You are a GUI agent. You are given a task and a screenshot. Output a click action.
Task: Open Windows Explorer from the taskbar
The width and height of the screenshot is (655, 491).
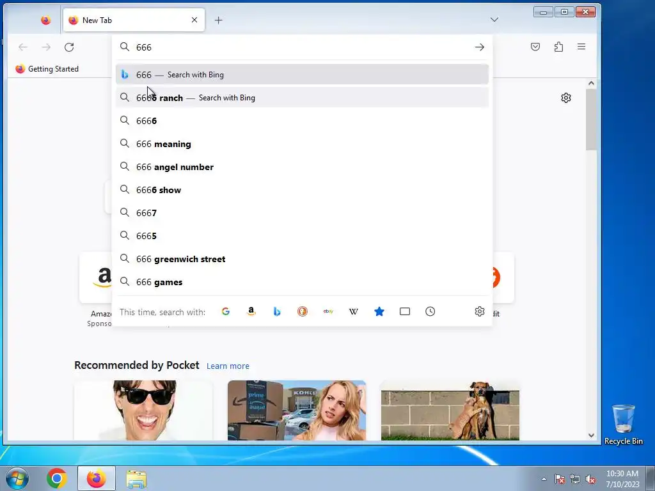(x=136, y=478)
